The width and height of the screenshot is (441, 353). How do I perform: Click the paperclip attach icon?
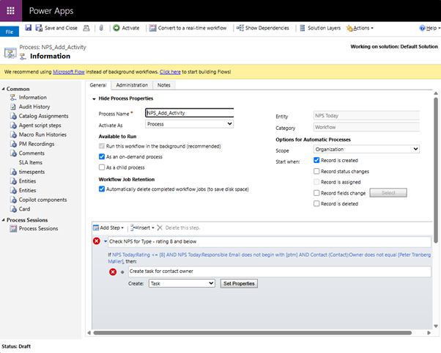(101, 28)
